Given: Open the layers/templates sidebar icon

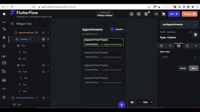Looking at the screenshot, I should pos(4,38).
